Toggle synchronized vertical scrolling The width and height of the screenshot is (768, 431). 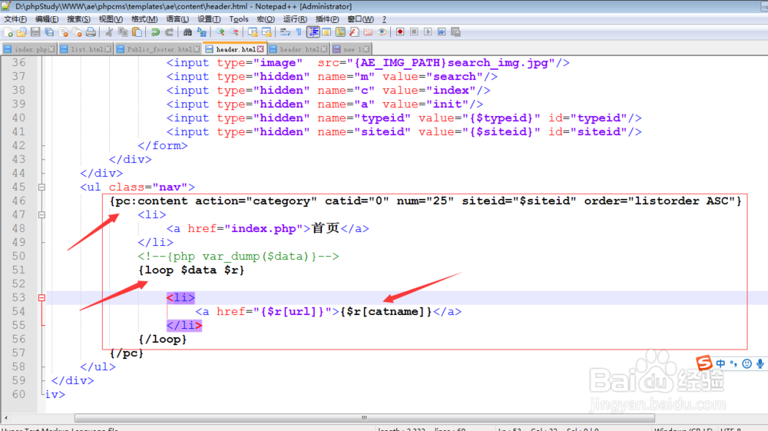pyautogui.click(x=253, y=31)
